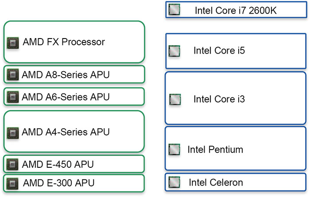Click the Intel Celeron chip icon
This screenshot has height=197, width=310.
coord(174,182)
